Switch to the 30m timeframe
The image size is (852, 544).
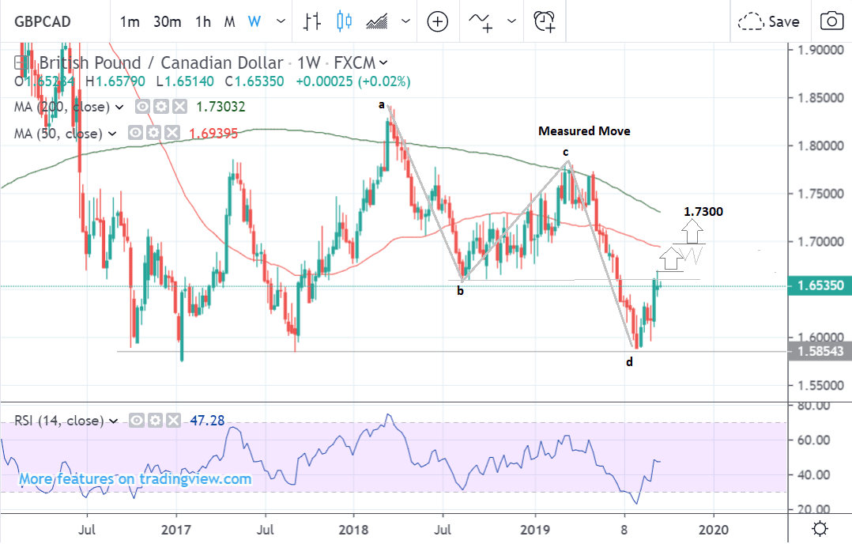coord(167,21)
